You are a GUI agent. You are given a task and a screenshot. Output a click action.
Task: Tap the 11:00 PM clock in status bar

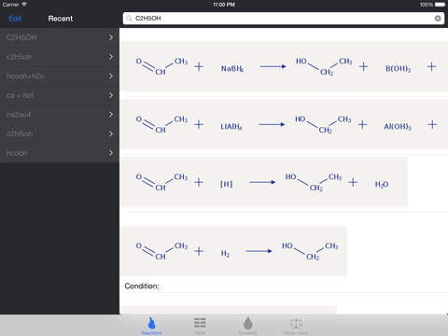pos(224,5)
